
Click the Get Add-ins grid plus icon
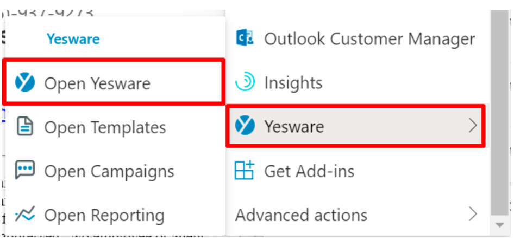245,170
